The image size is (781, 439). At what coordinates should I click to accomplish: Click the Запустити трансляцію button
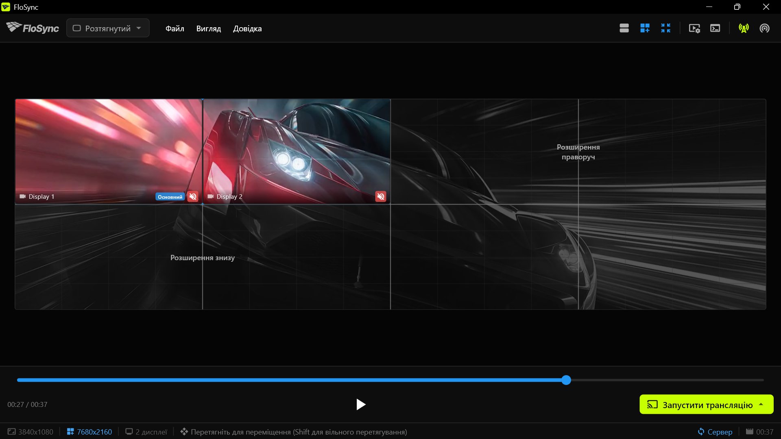tap(707, 404)
